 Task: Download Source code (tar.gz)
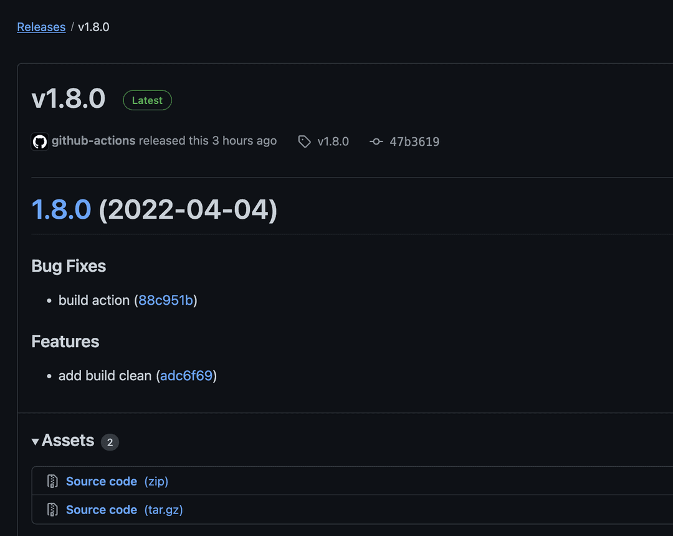tap(125, 510)
